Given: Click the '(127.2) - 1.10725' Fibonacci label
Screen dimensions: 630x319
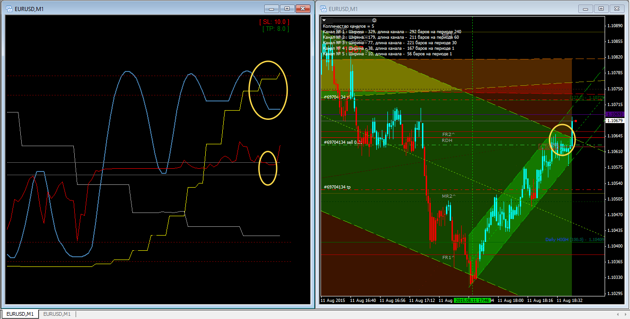Looking at the screenshot, I should [587, 98].
